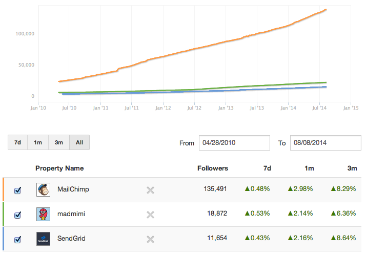Screen dimensions: 366x255
Task: Sort by Followers column header
Action: [x=213, y=168]
